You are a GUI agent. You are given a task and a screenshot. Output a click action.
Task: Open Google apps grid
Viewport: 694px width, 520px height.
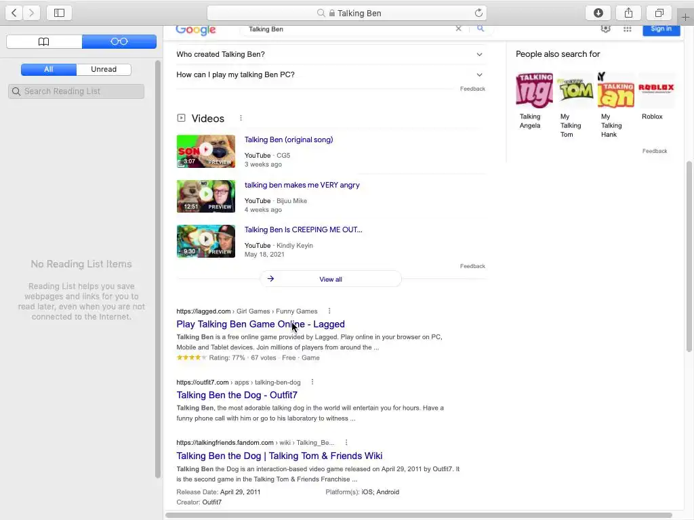tap(627, 29)
